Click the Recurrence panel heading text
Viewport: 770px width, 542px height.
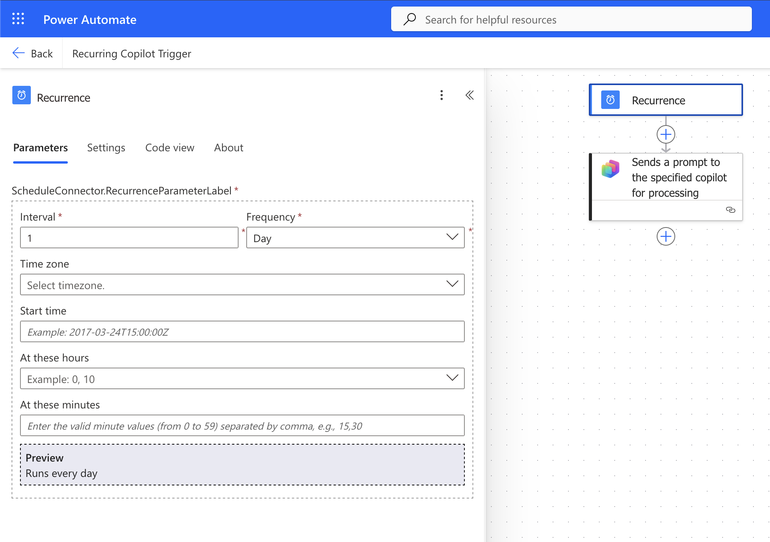64,98
